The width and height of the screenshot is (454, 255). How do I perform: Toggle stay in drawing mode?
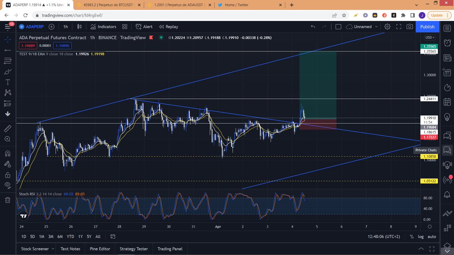(x=8, y=164)
